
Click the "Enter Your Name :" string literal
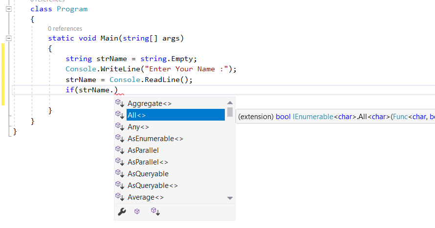point(186,69)
